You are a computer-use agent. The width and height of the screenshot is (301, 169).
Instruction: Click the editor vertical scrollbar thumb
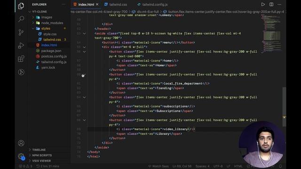coord(284,107)
